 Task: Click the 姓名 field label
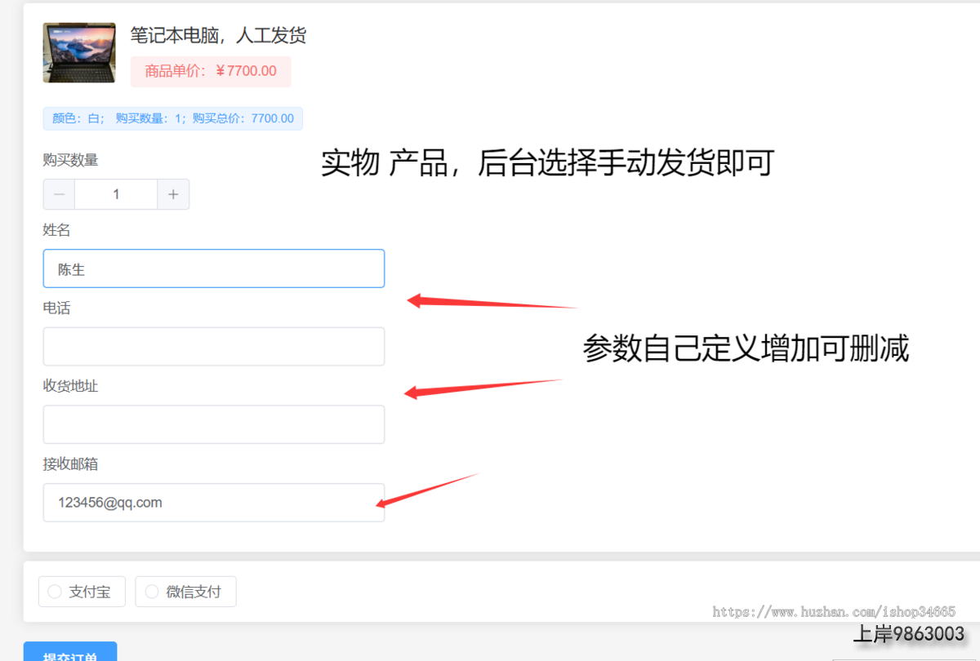pos(57,230)
